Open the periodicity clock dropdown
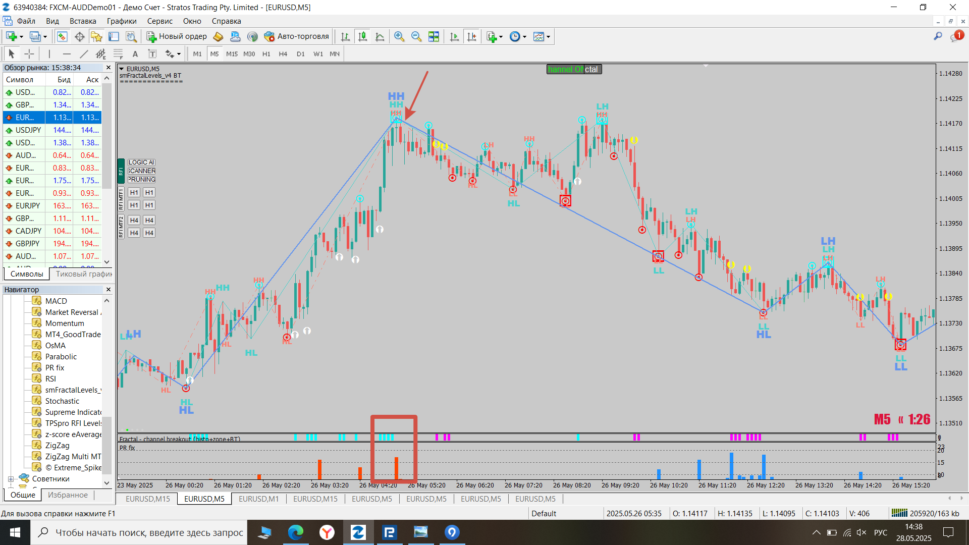The height and width of the screenshot is (545, 969). point(524,37)
